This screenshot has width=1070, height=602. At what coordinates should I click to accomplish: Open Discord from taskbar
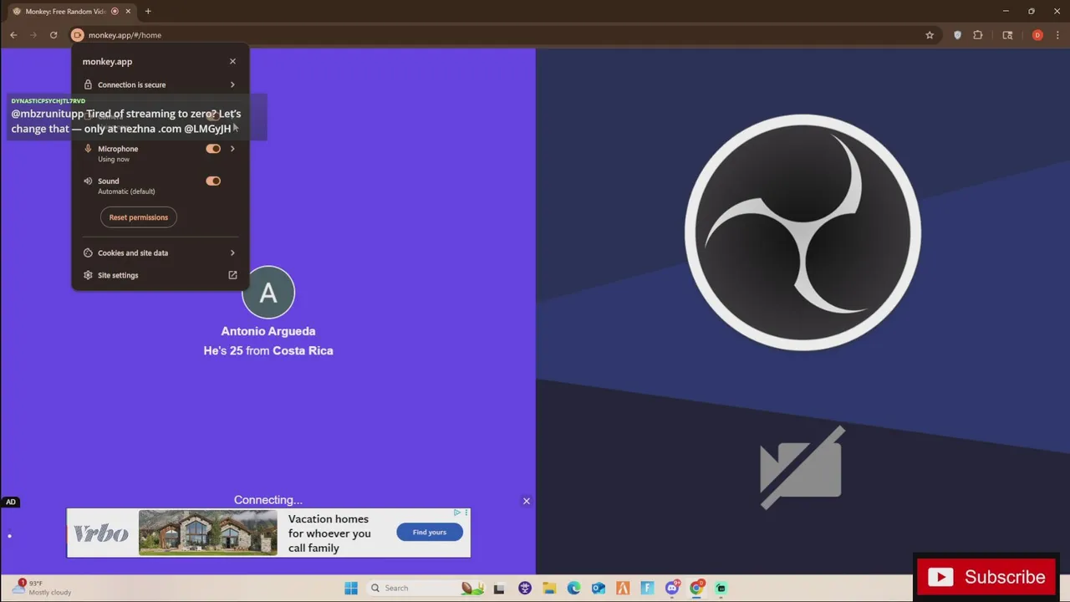(672, 588)
